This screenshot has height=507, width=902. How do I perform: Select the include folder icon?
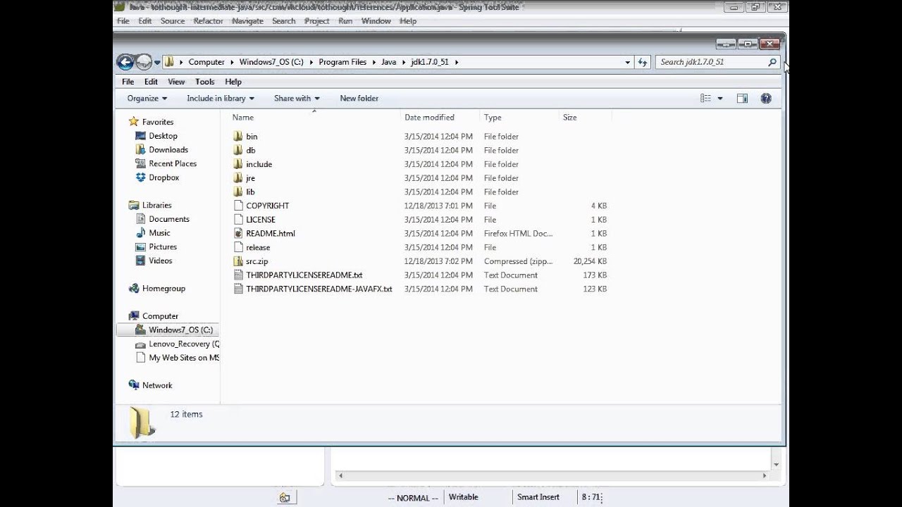pos(237,164)
